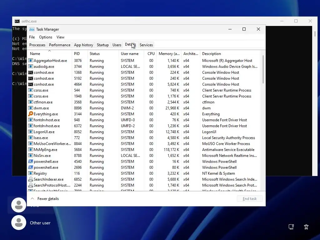Click the SearchProtocolHost icon
The image size is (320, 240).
[x=31, y=185]
